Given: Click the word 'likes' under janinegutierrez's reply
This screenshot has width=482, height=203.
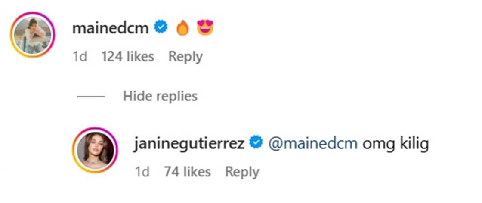Looking at the screenshot, I should (196, 172).
